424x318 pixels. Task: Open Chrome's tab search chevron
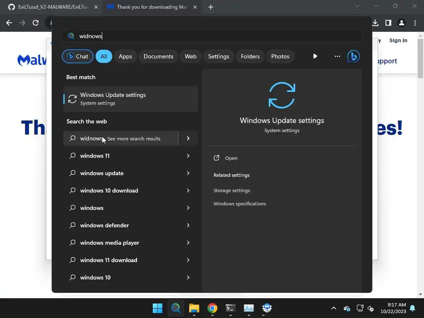357,6
